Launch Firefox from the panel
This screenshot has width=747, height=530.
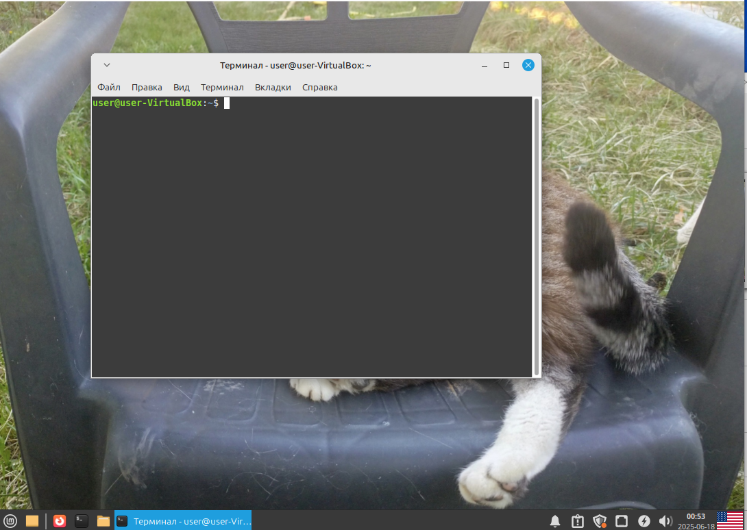point(60,521)
